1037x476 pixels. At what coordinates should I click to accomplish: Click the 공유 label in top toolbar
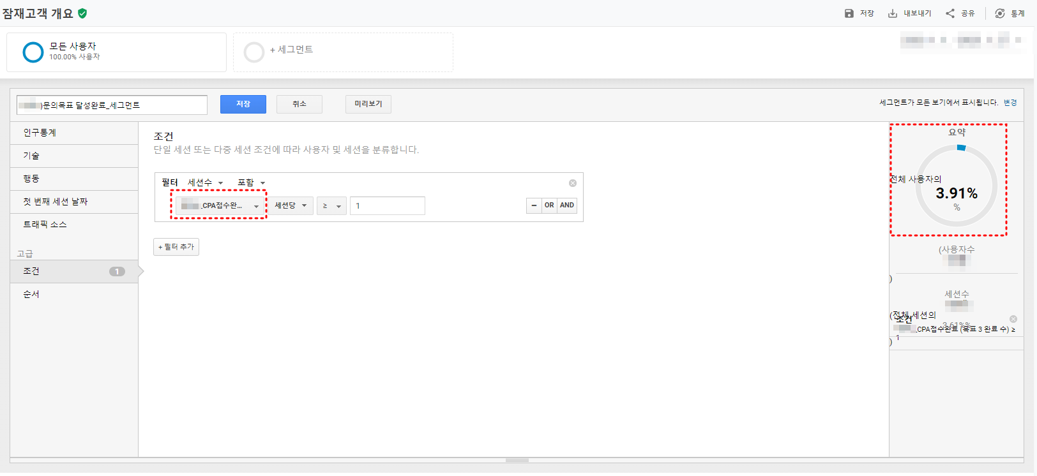pyautogui.click(x=968, y=13)
